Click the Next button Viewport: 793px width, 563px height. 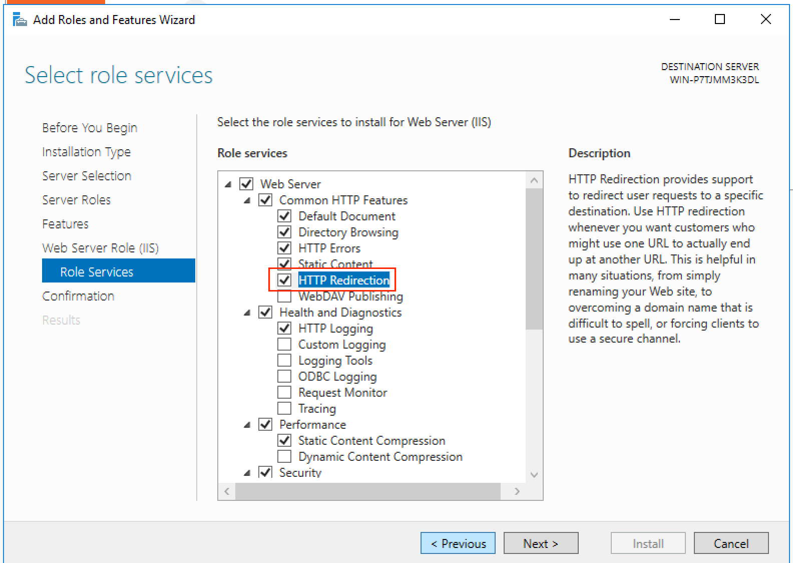pyautogui.click(x=540, y=543)
